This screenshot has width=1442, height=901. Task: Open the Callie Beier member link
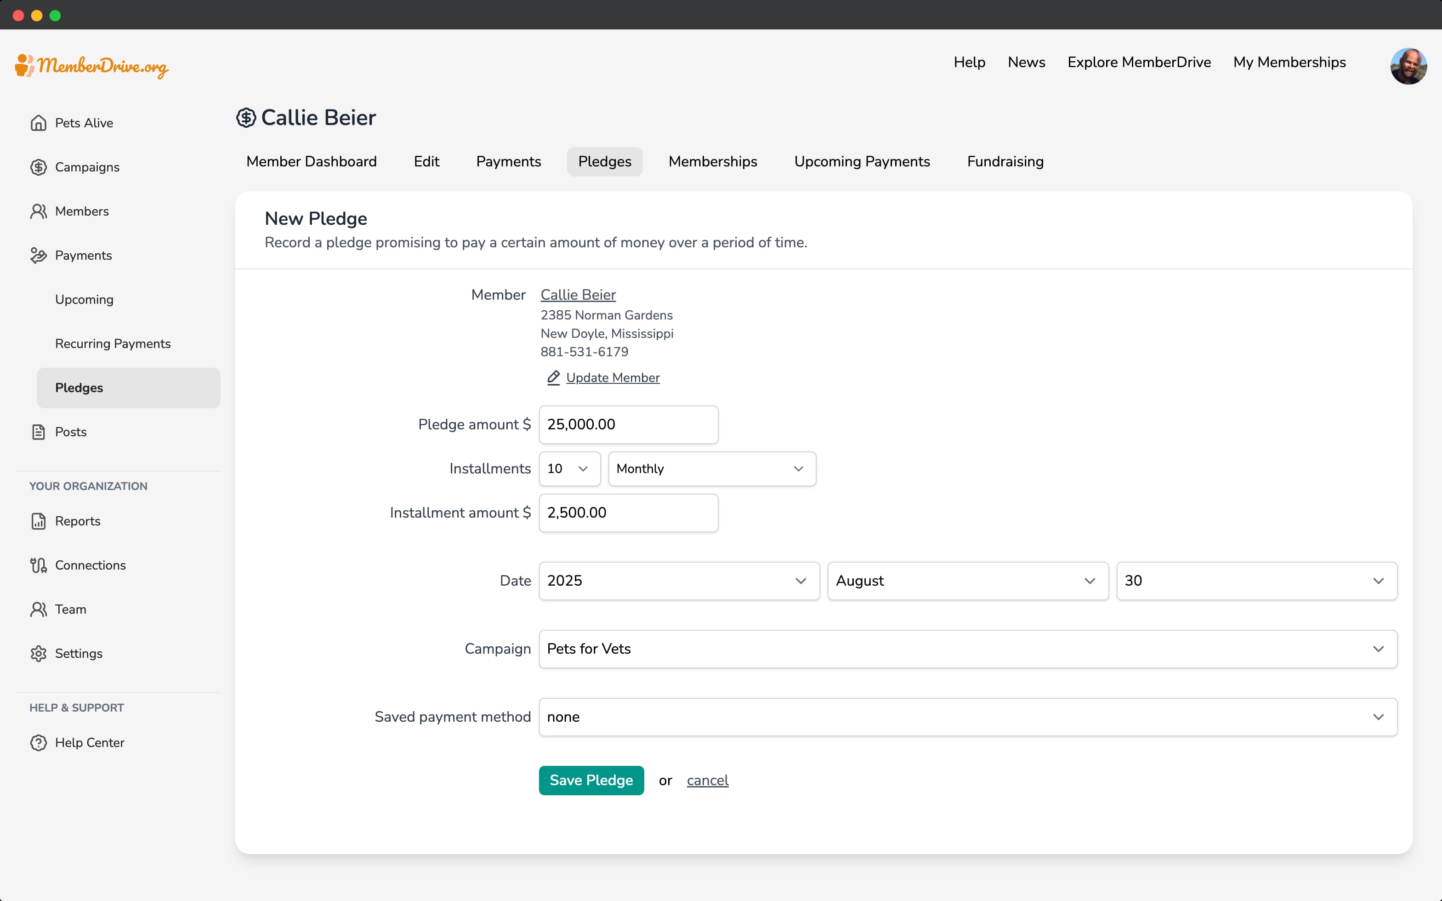(x=579, y=294)
